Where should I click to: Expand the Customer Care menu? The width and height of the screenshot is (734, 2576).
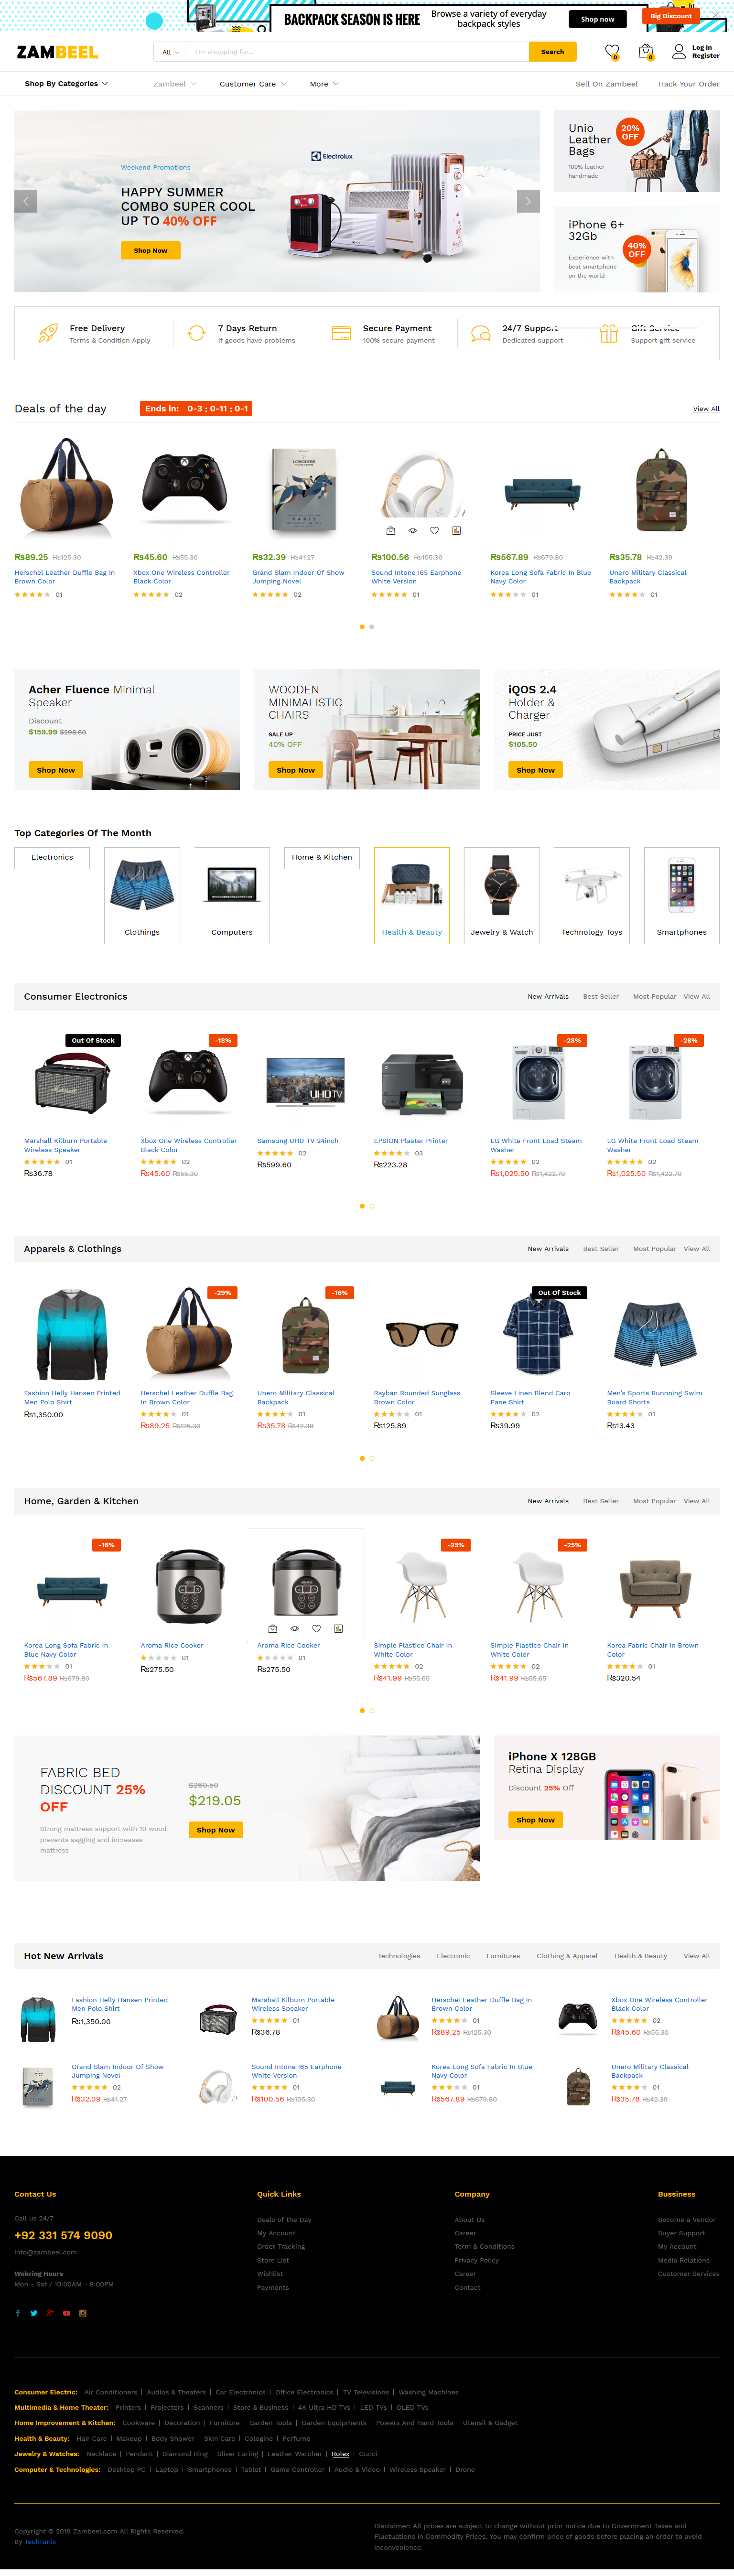point(253,84)
